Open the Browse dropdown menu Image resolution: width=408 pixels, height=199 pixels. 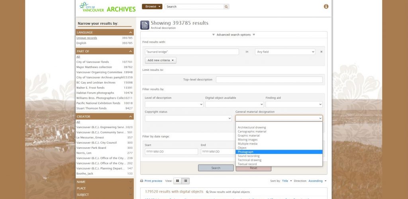click(152, 7)
